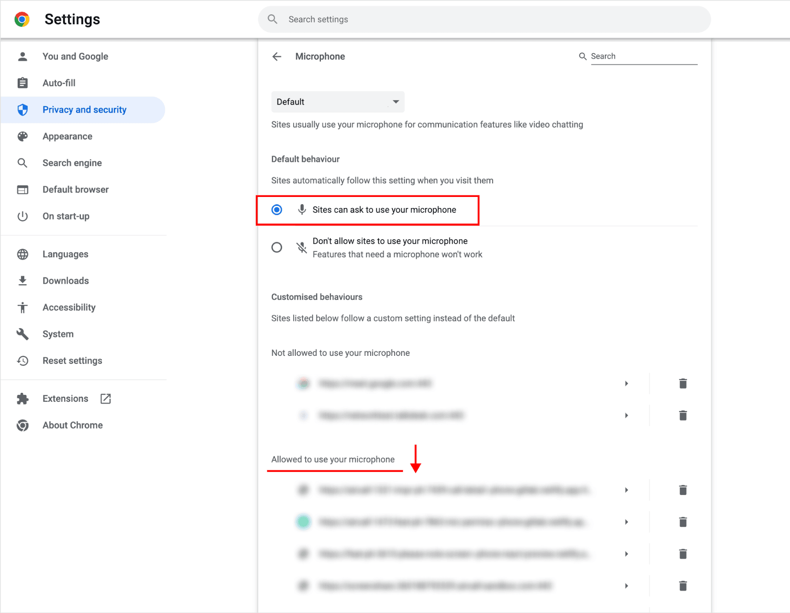This screenshot has height=613, width=790.
Task: Click the System wrench icon
Action: (x=22, y=334)
